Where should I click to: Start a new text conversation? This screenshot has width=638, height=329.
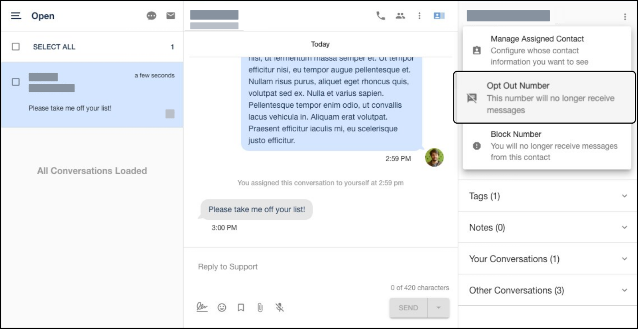click(152, 16)
